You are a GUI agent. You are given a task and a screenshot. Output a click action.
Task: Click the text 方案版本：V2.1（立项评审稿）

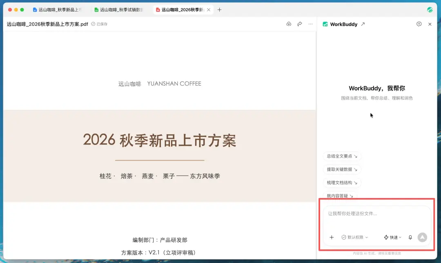158,253
